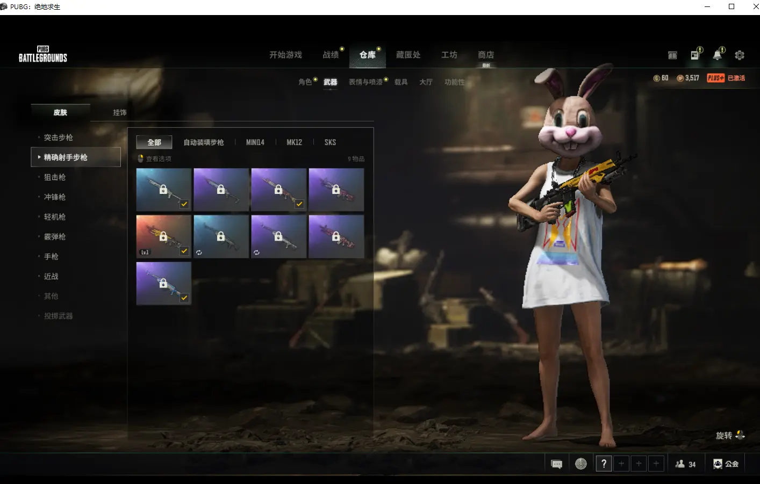Open the 工坊 tab
760x484 pixels.
pyautogui.click(x=449, y=55)
